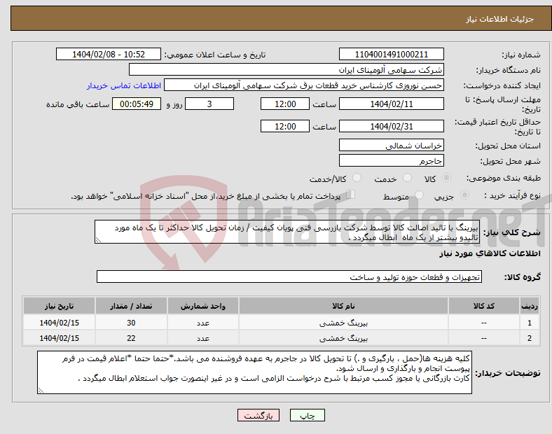
Task: Click the remaining time field 00:05:49
Action: (137, 104)
